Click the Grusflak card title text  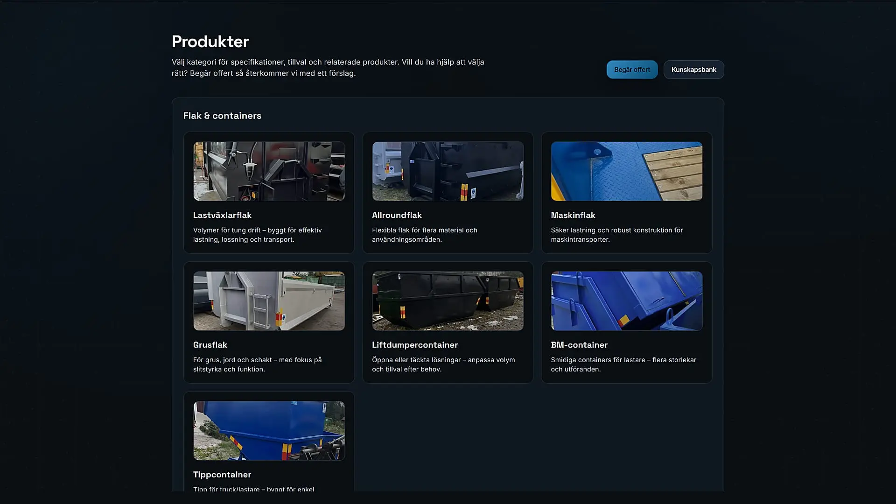tap(210, 345)
